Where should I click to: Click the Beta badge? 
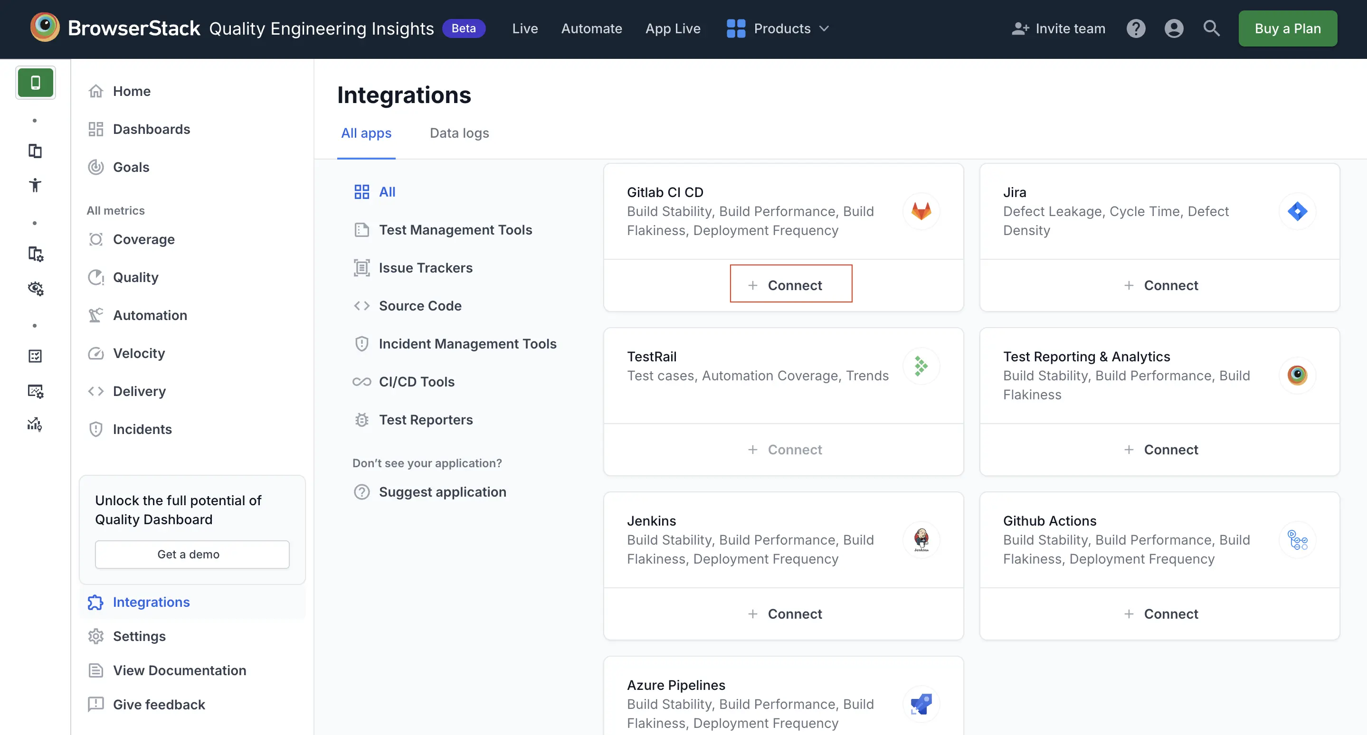point(463,28)
